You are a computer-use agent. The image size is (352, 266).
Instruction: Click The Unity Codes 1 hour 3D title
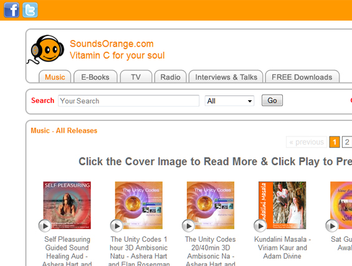point(139,252)
